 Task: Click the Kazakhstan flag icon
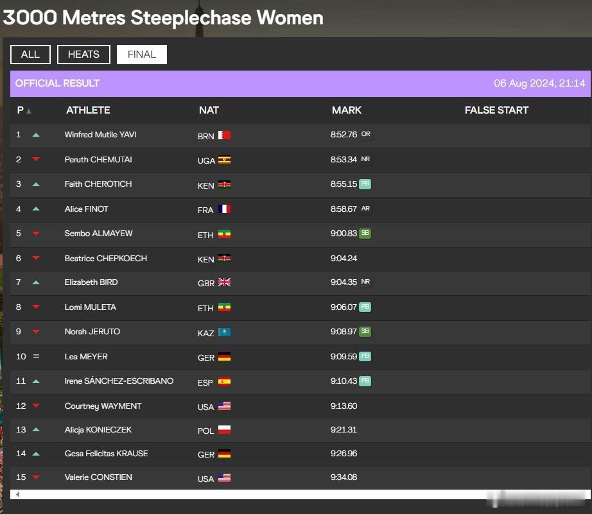(x=224, y=332)
